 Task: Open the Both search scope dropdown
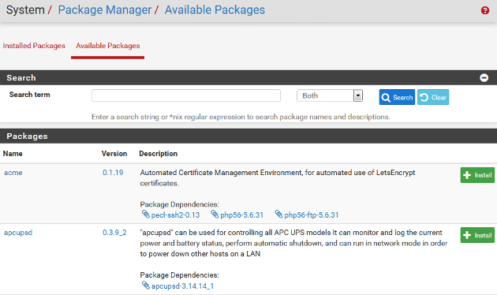pyautogui.click(x=330, y=95)
